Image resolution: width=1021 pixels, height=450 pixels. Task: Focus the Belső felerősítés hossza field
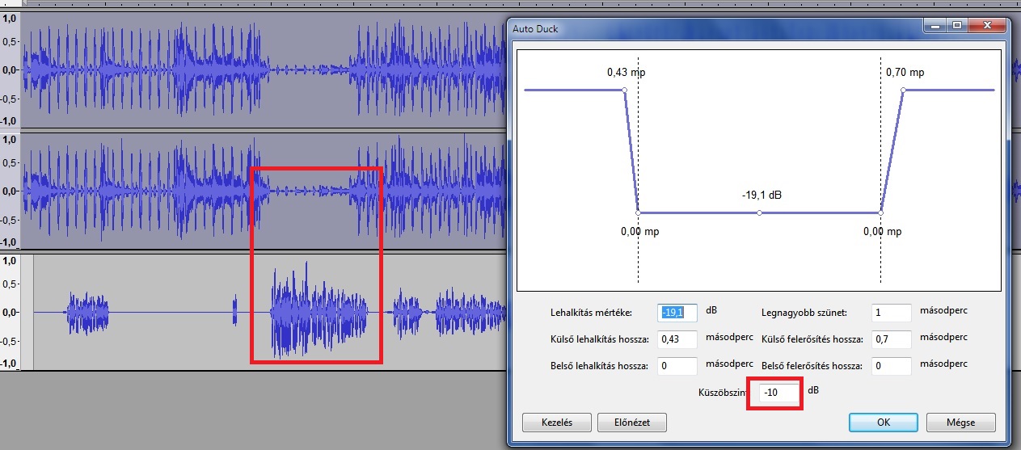(x=892, y=366)
